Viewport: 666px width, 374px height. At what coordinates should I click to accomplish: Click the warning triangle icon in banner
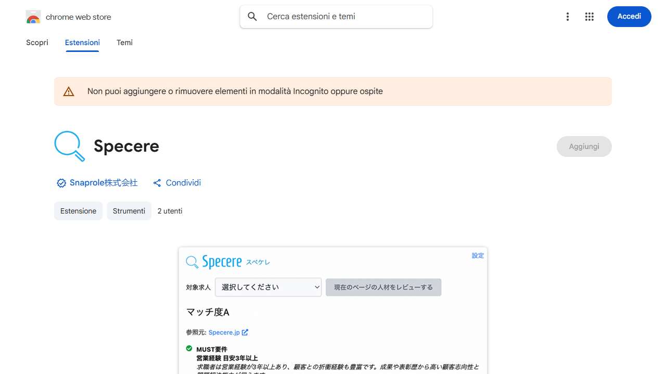pyautogui.click(x=69, y=91)
